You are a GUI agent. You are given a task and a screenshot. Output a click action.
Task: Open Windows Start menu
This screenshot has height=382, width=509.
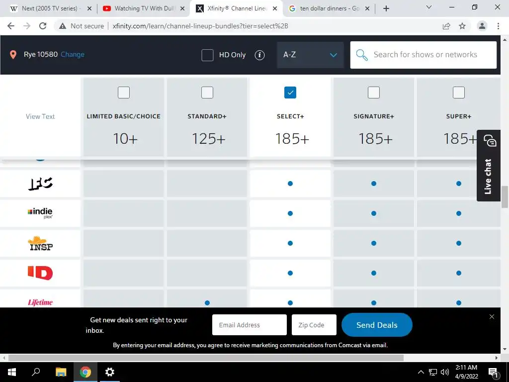tap(12, 372)
